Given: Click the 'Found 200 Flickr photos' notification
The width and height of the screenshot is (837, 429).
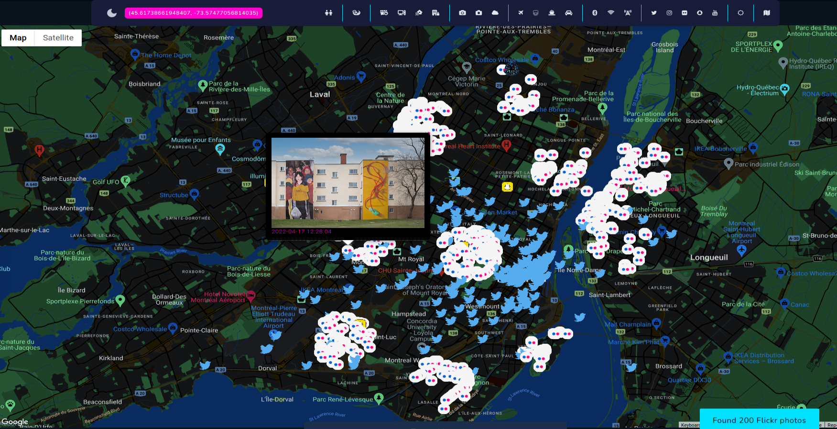Looking at the screenshot, I should (x=759, y=420).
